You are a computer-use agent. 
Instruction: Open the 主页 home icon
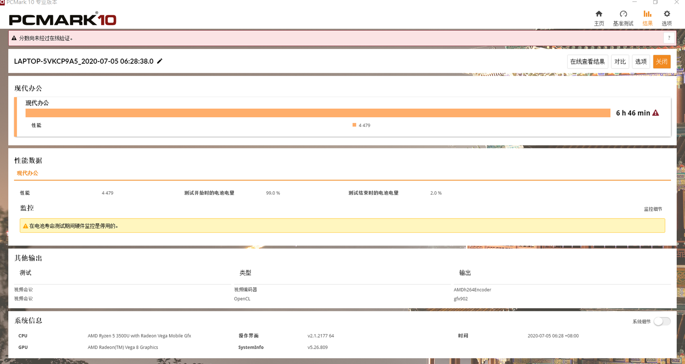point(599,15)
